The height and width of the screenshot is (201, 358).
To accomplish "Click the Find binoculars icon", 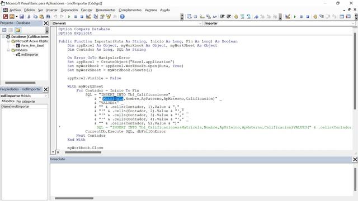I will point(48,17).
